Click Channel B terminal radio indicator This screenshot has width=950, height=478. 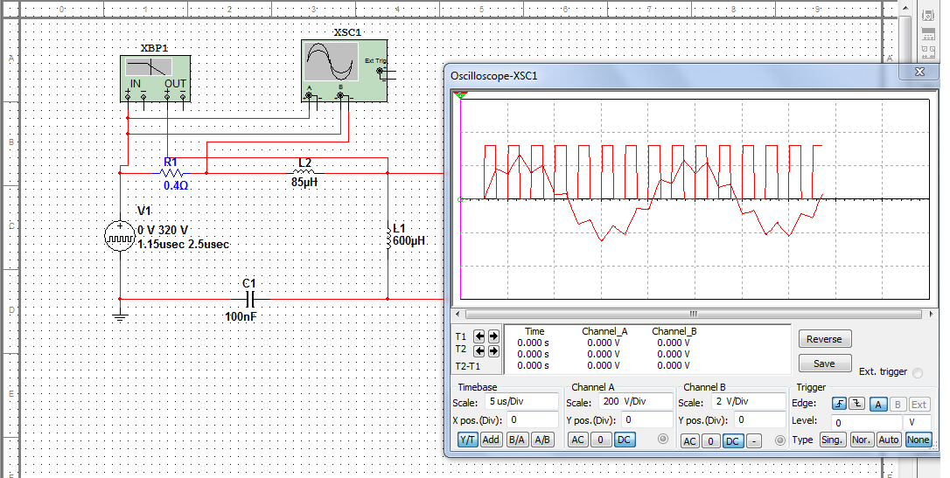[779, 440]
